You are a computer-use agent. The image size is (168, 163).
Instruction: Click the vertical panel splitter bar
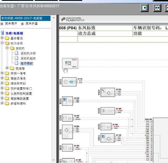coord(57,89)
